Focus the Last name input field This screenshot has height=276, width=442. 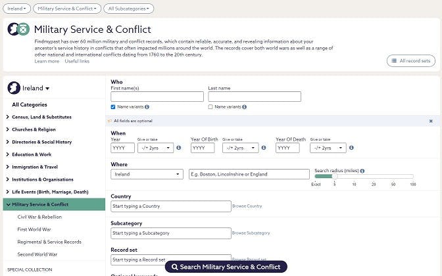tap(255, 97)
